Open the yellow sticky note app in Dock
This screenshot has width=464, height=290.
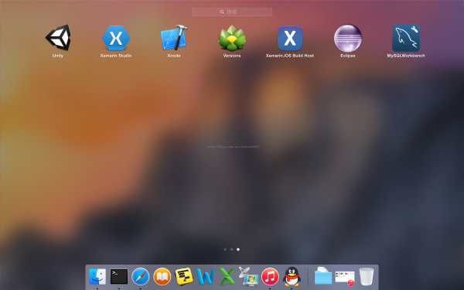click(184, 276)
